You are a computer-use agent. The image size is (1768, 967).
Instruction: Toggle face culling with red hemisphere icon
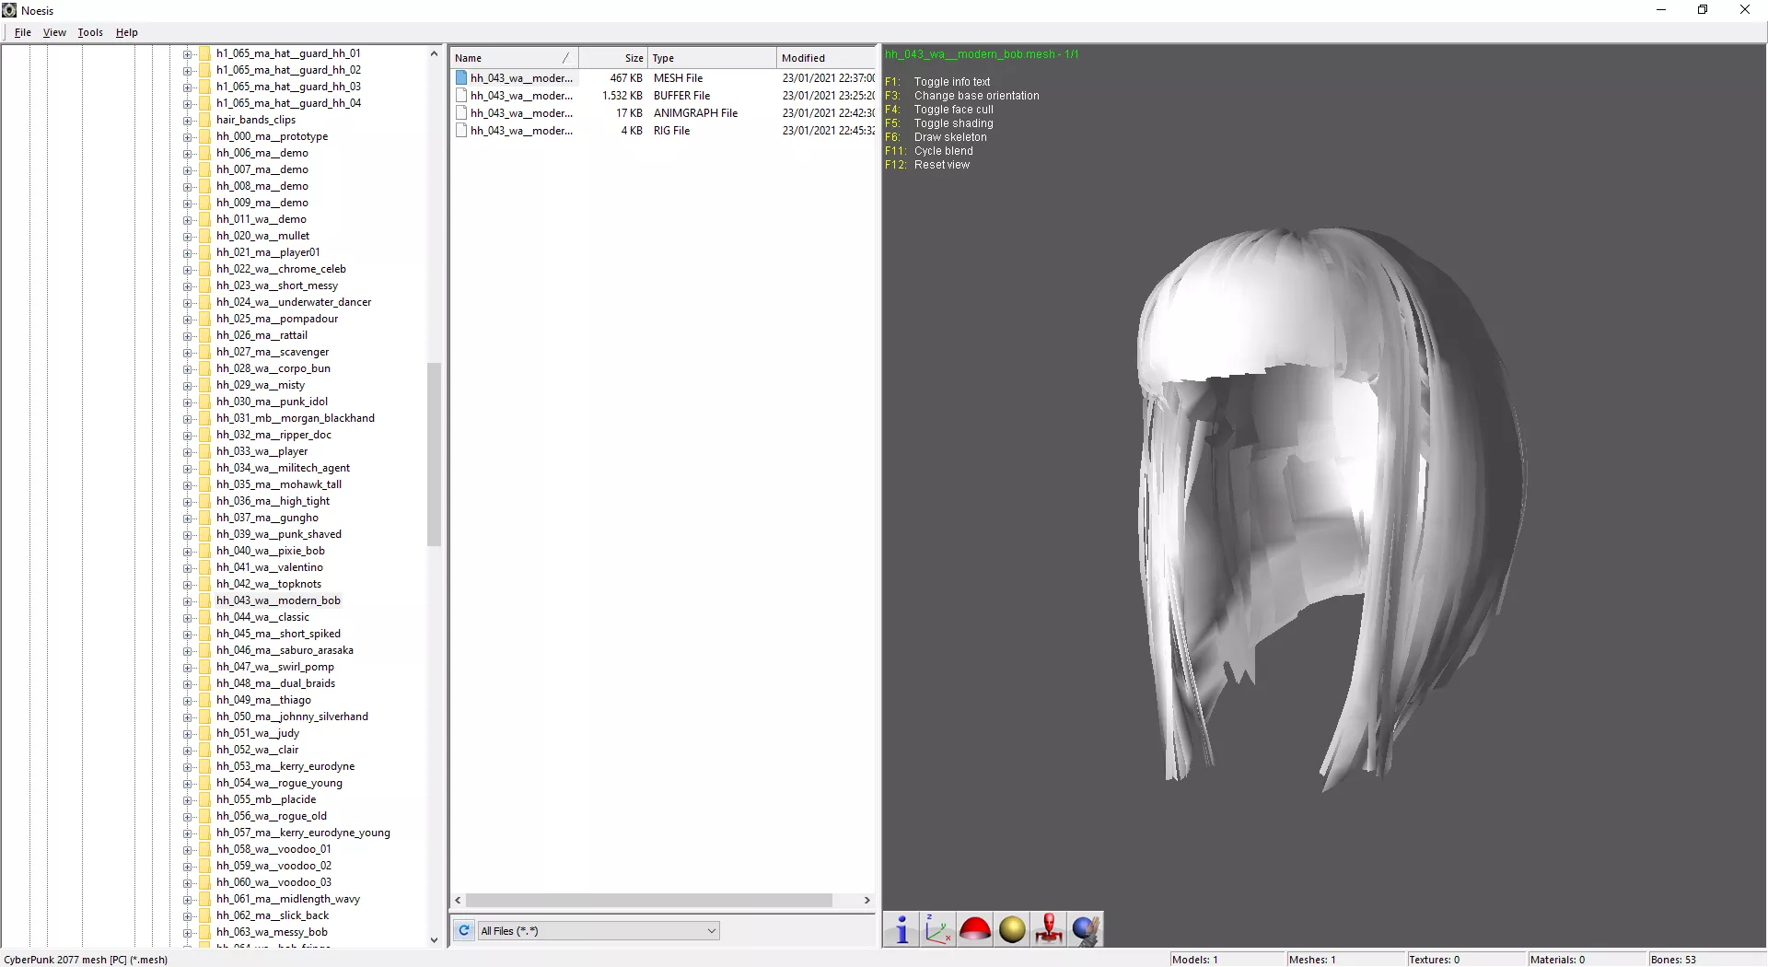(975, 930)
